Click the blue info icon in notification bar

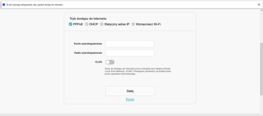coord(4,5)
